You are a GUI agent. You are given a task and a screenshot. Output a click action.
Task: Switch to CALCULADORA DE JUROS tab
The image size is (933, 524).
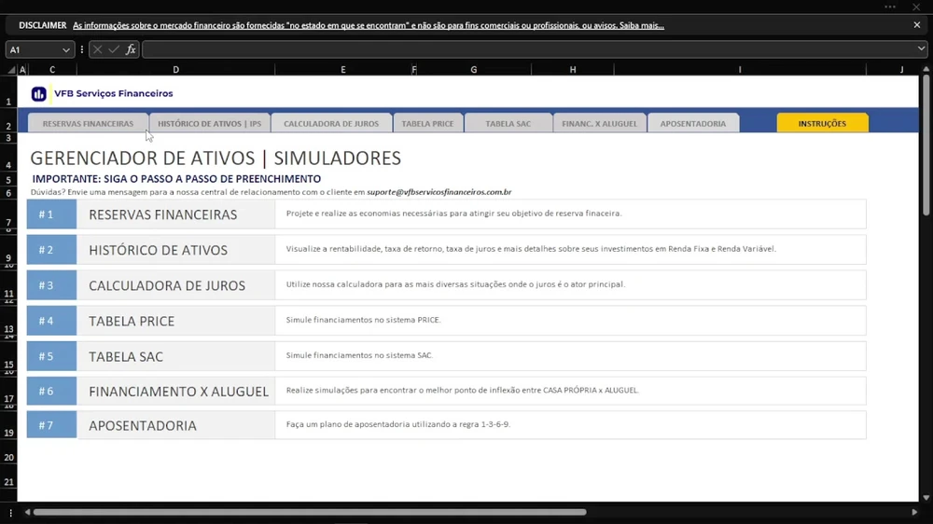[331, 123]
